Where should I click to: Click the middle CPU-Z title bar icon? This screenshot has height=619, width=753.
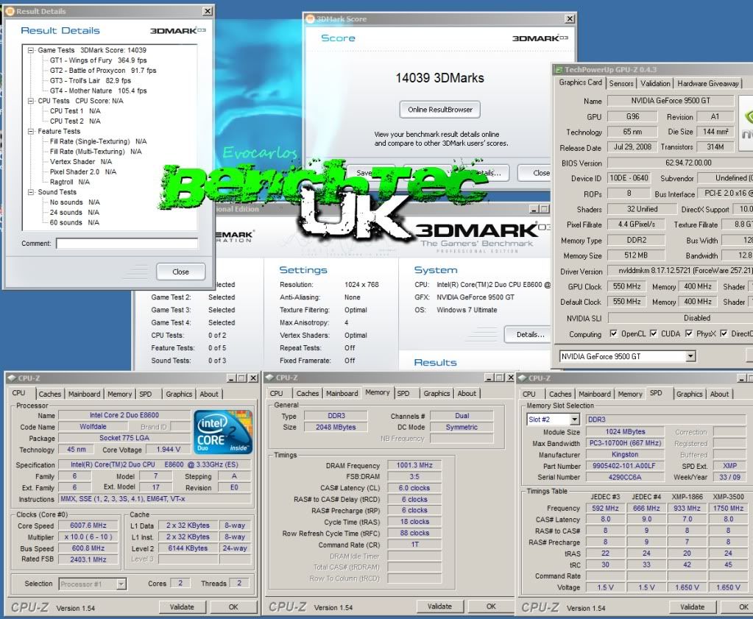[270, 378]
